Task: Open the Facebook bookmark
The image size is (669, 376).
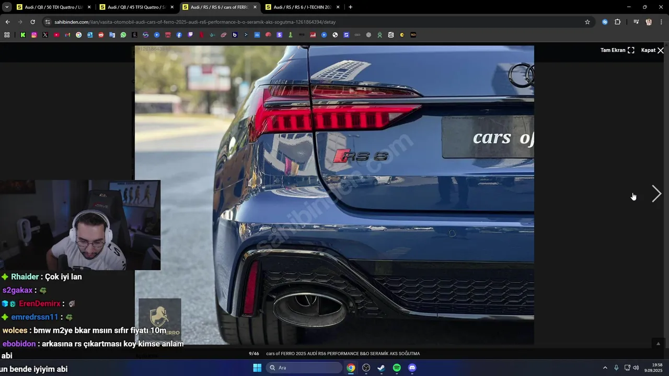Action: [179, 35]
